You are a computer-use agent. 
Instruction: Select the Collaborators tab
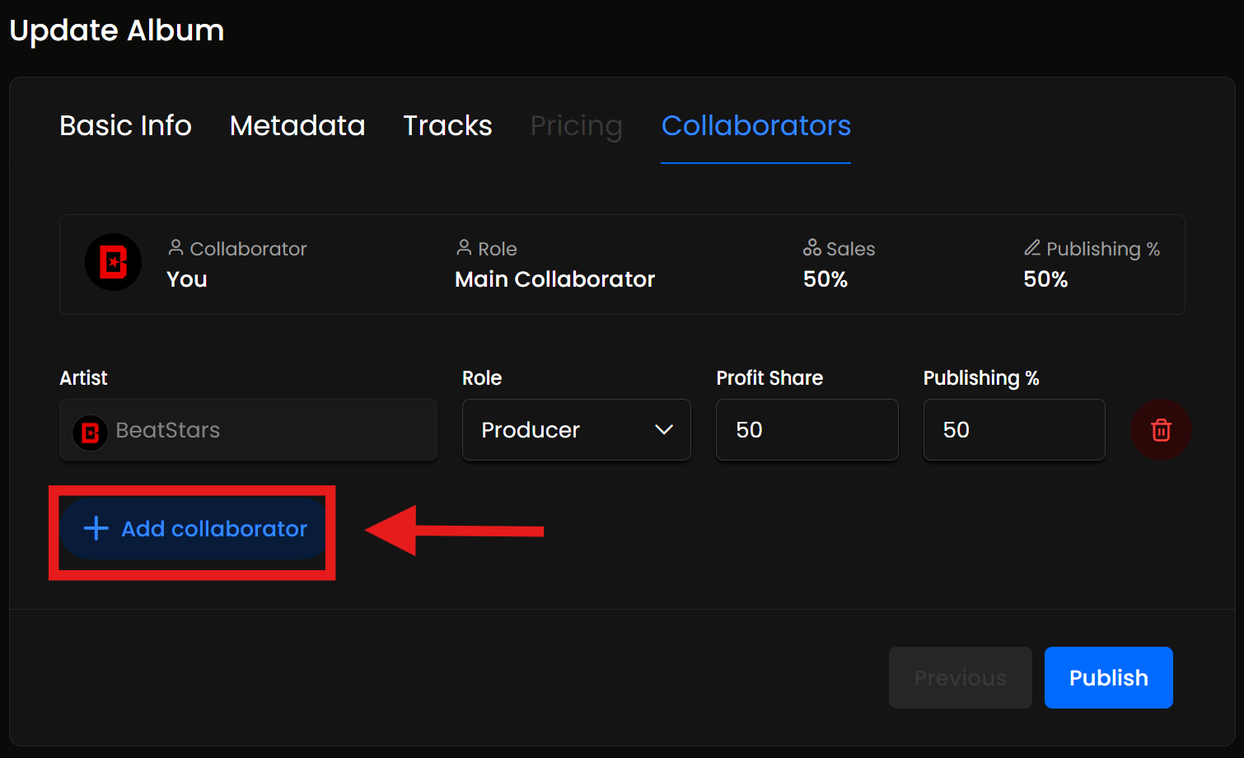(x=755, y=125)
